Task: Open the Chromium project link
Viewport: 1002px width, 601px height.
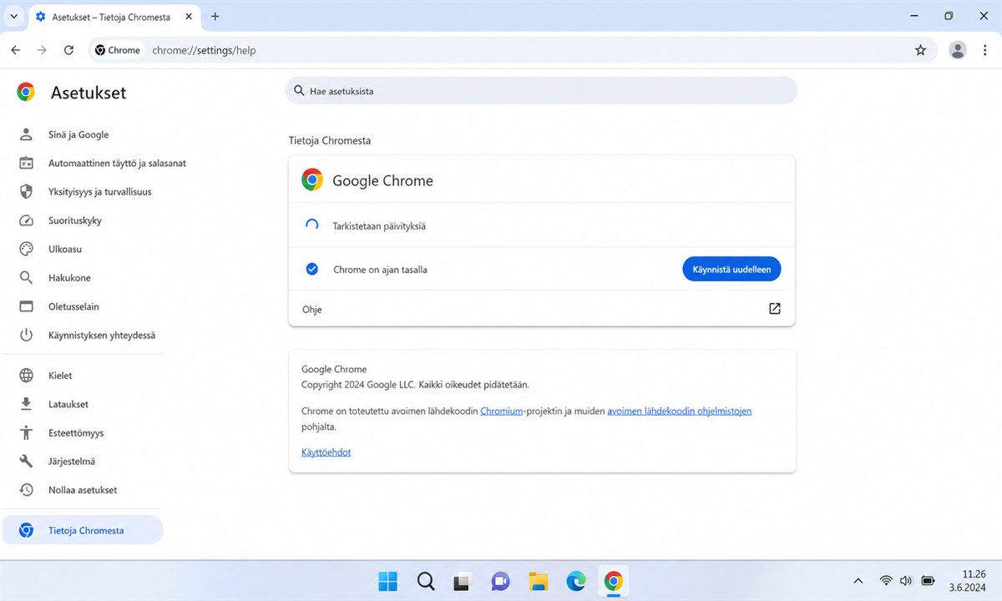Action: 501,411
